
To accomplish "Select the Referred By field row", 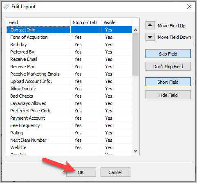I will (x=69, y=52).
